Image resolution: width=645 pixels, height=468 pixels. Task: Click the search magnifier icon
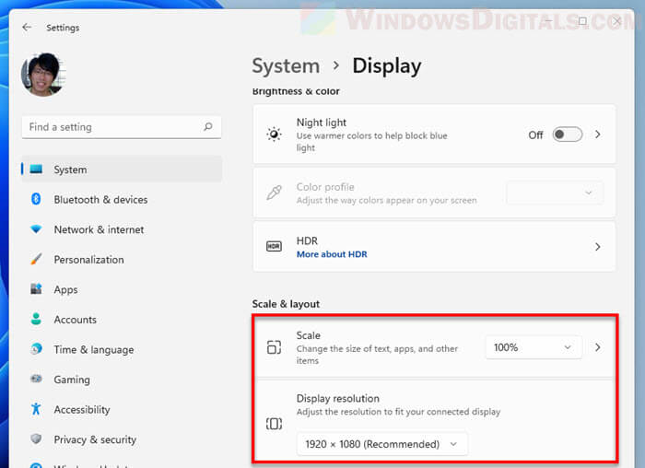(208, 126)
